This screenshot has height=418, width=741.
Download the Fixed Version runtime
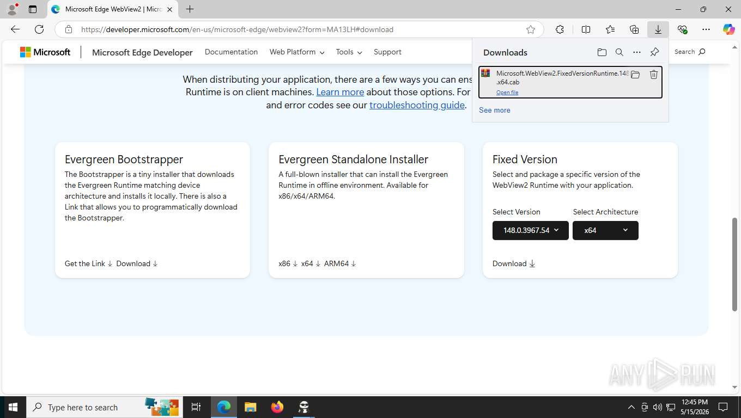(x=514, y=263)
